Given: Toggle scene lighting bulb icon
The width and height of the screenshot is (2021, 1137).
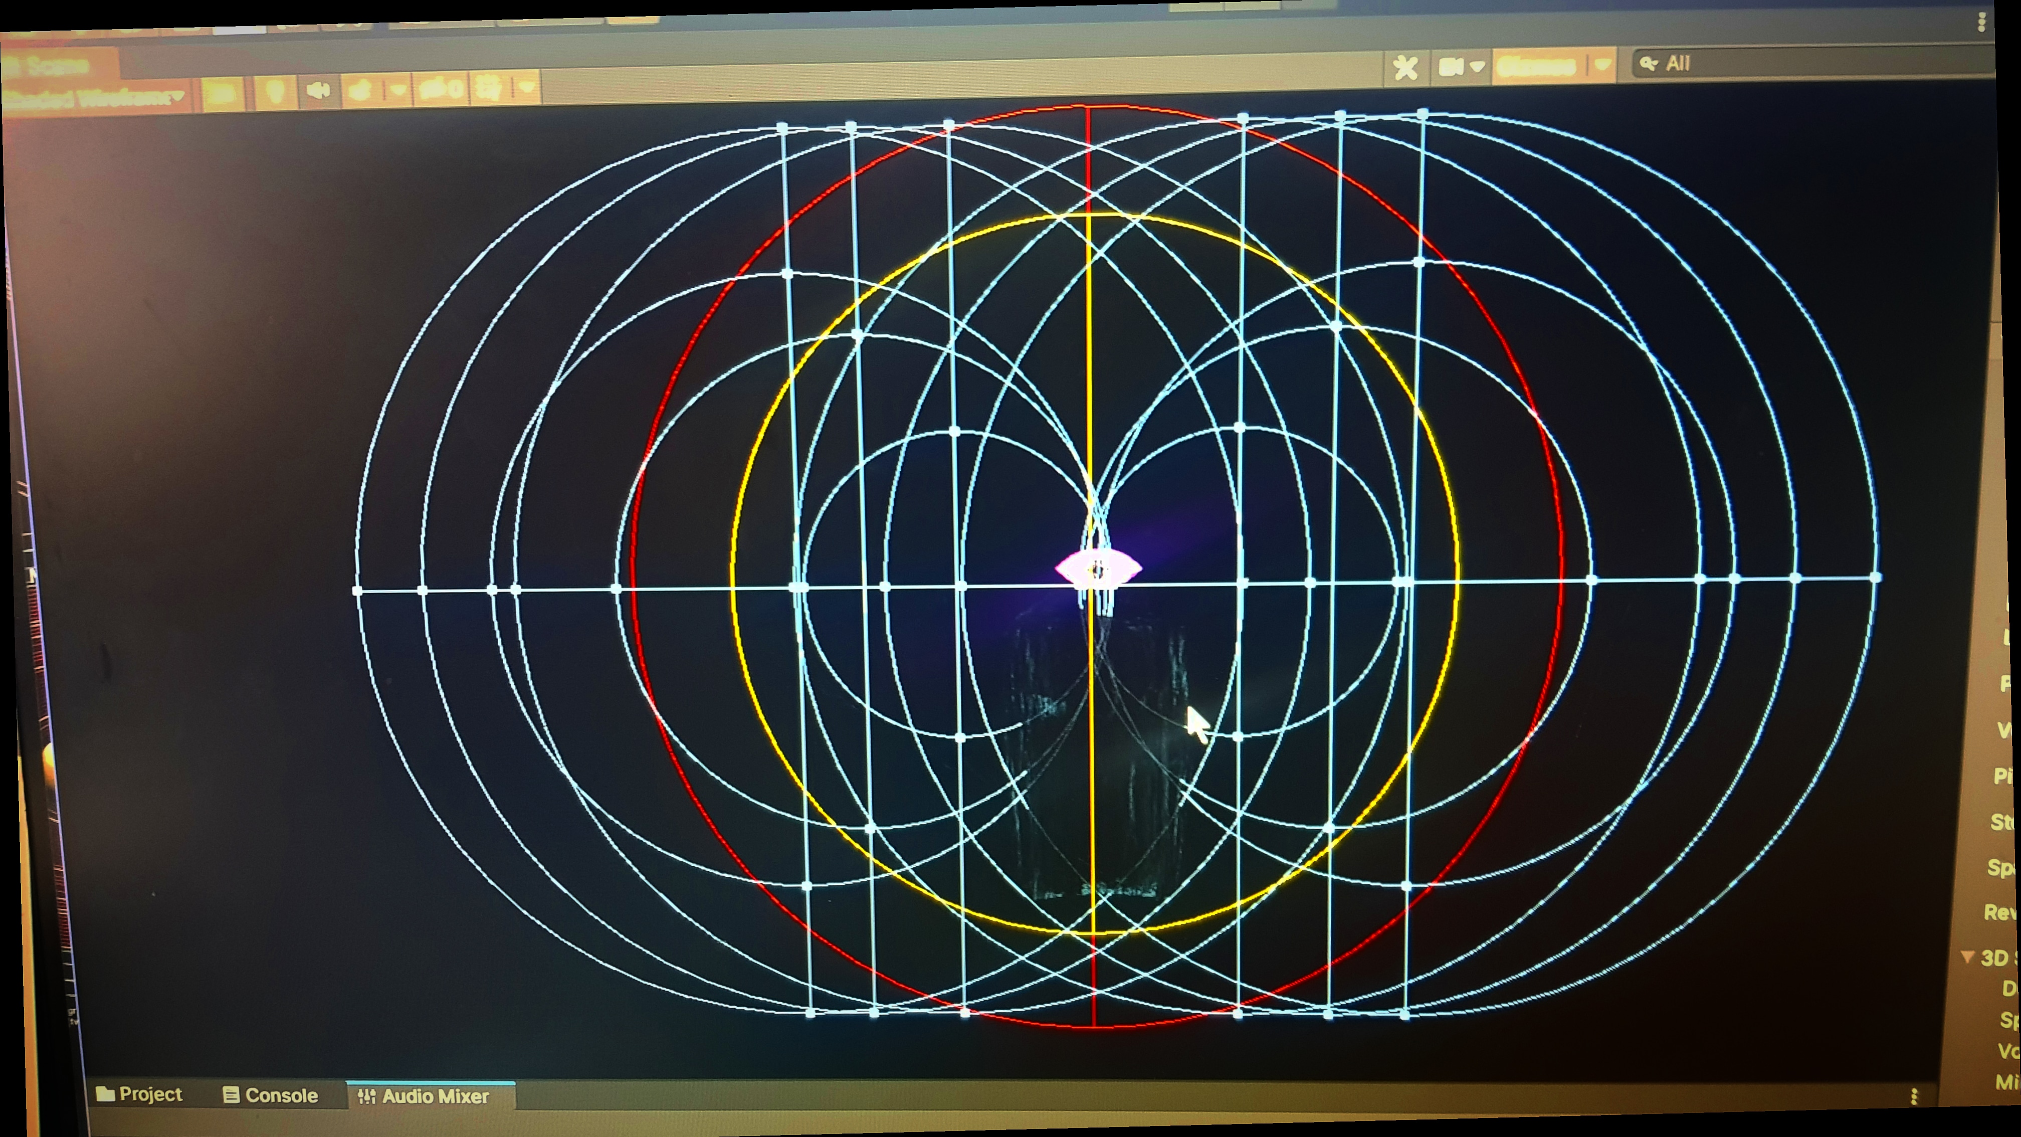Looking at the screenshot, I should pos(275,93).
